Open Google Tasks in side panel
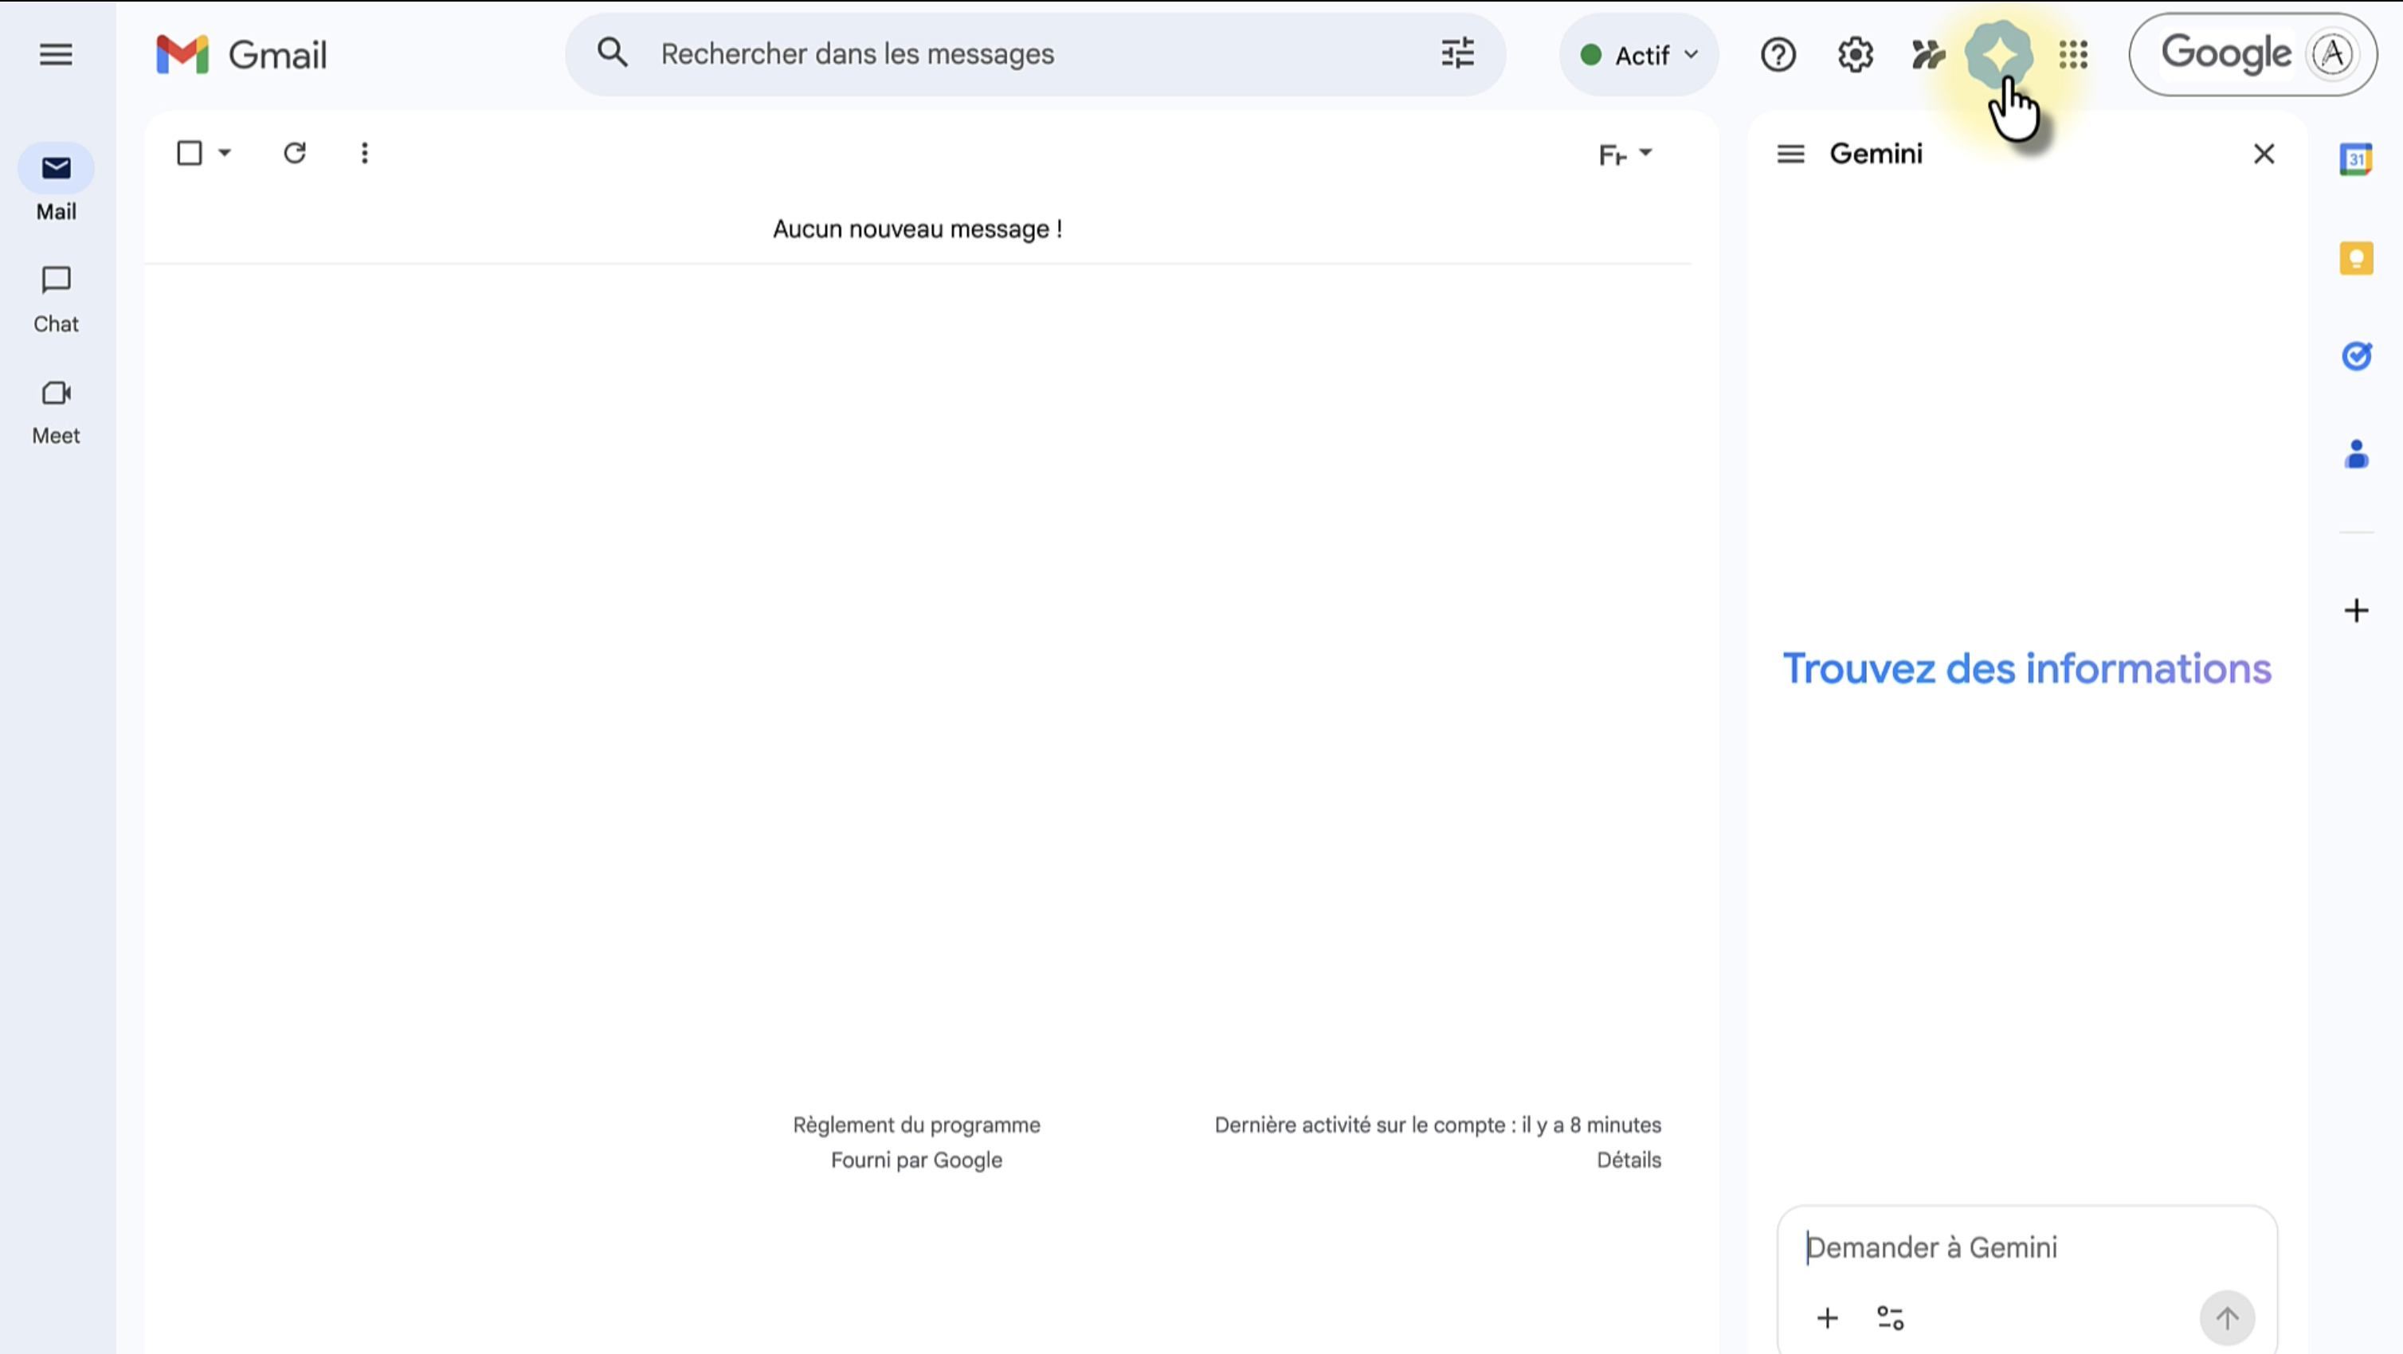This screenshot has width=2403, height=1354. point(2355,356)
